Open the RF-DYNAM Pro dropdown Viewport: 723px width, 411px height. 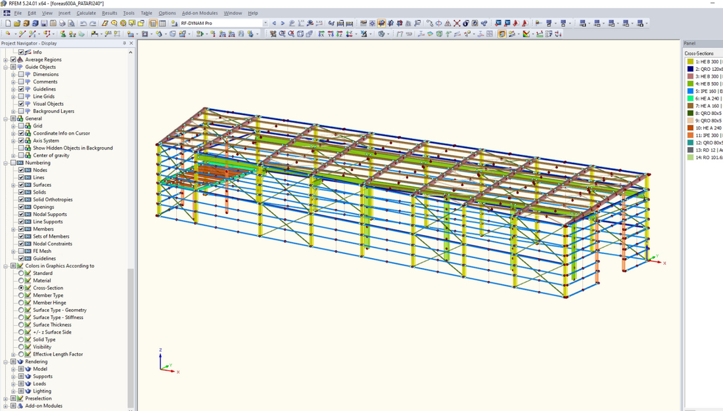266,24
